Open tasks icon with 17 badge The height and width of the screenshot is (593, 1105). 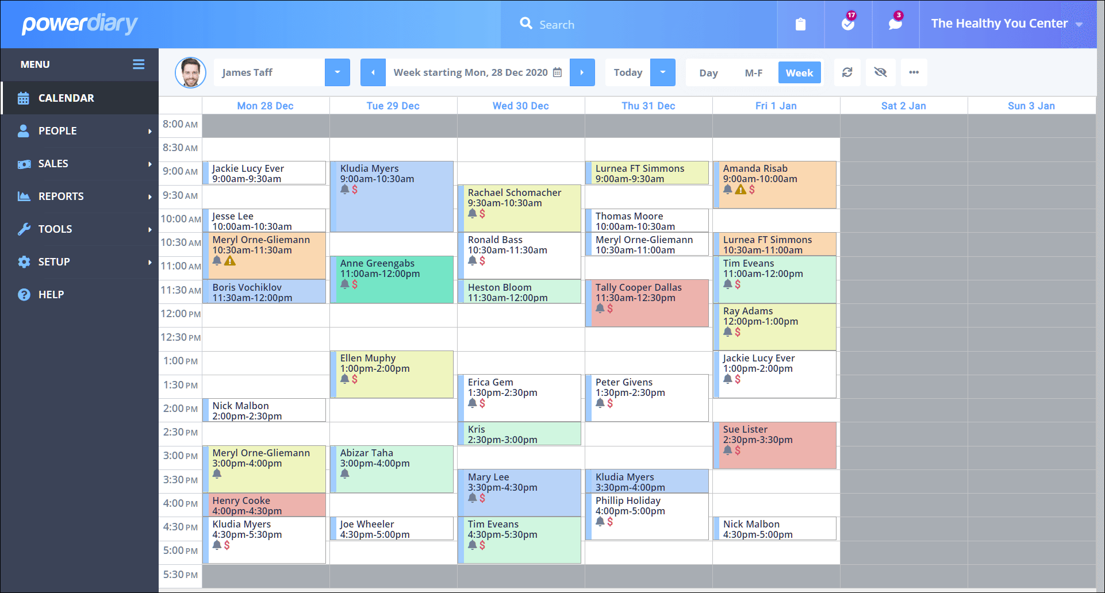848,22
